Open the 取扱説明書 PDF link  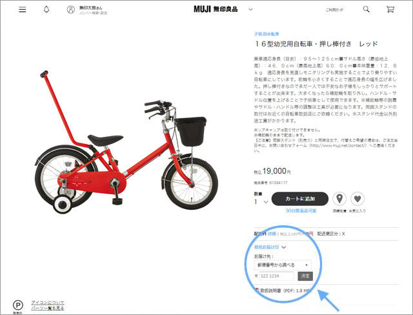(283, 290)
